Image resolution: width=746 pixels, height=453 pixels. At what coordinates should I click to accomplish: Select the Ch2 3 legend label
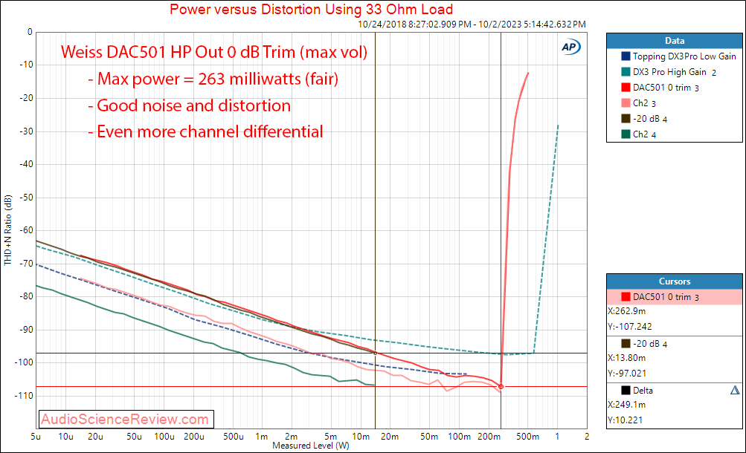coord(644,103)
